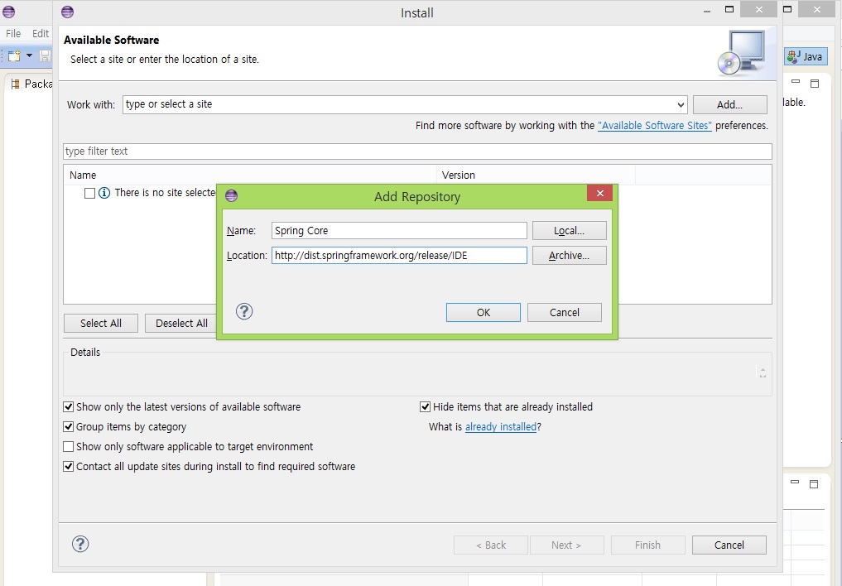Click the Eclipse icon in Install title bar
Screen dimensions: 842x586
67,12
